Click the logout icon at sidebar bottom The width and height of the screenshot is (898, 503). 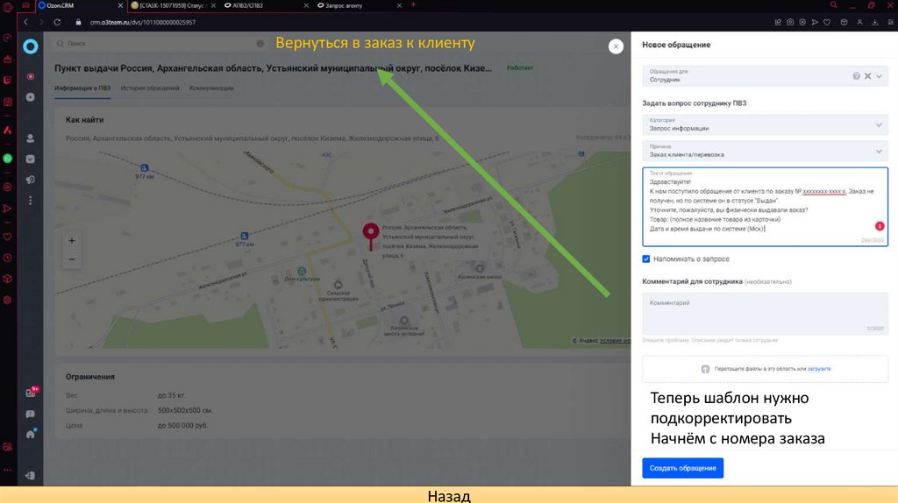(x=31, y=476)
